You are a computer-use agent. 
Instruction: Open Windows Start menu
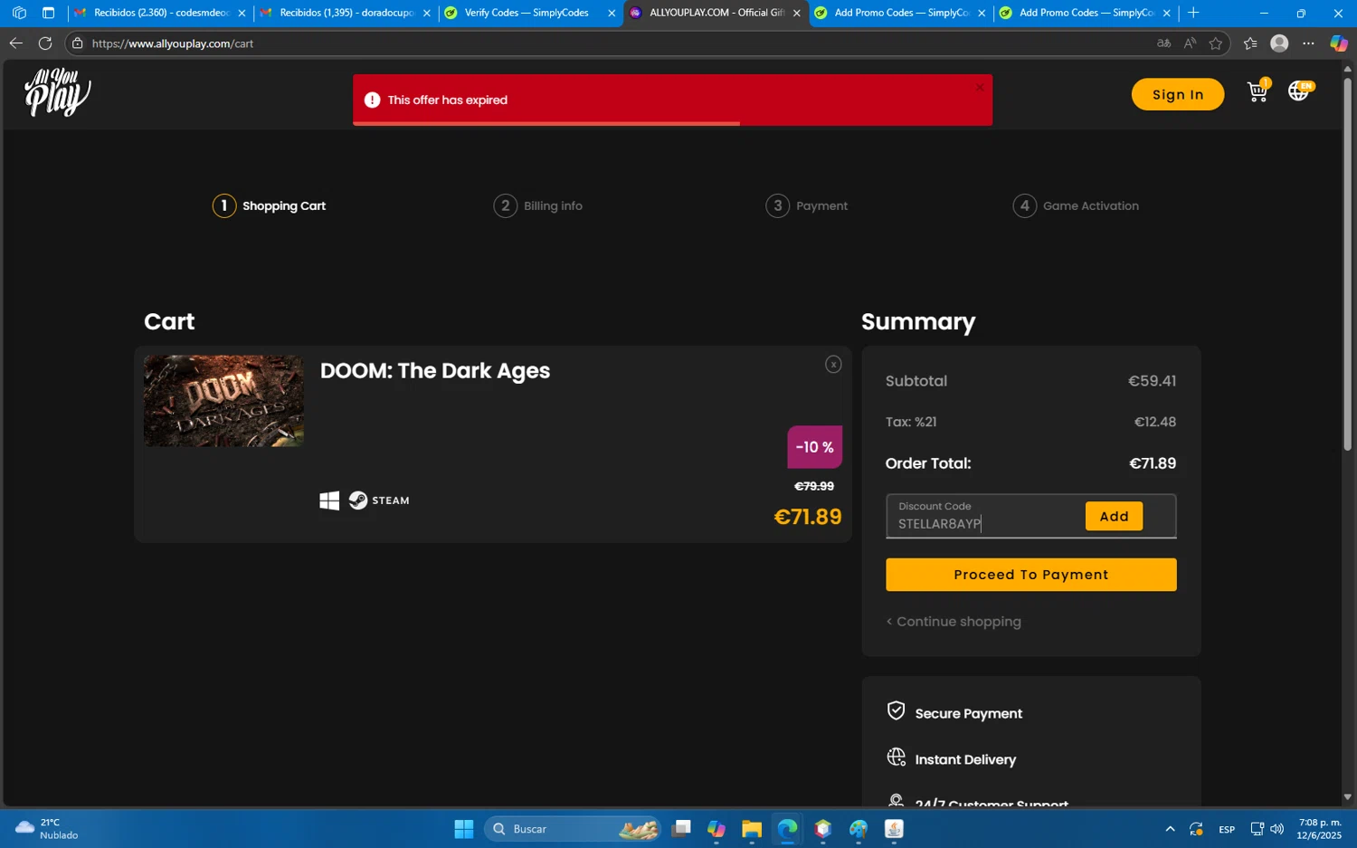[464, 829]
